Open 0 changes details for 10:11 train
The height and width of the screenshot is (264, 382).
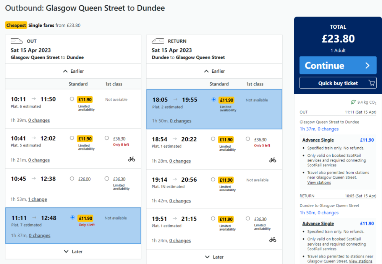click(39, 120)
